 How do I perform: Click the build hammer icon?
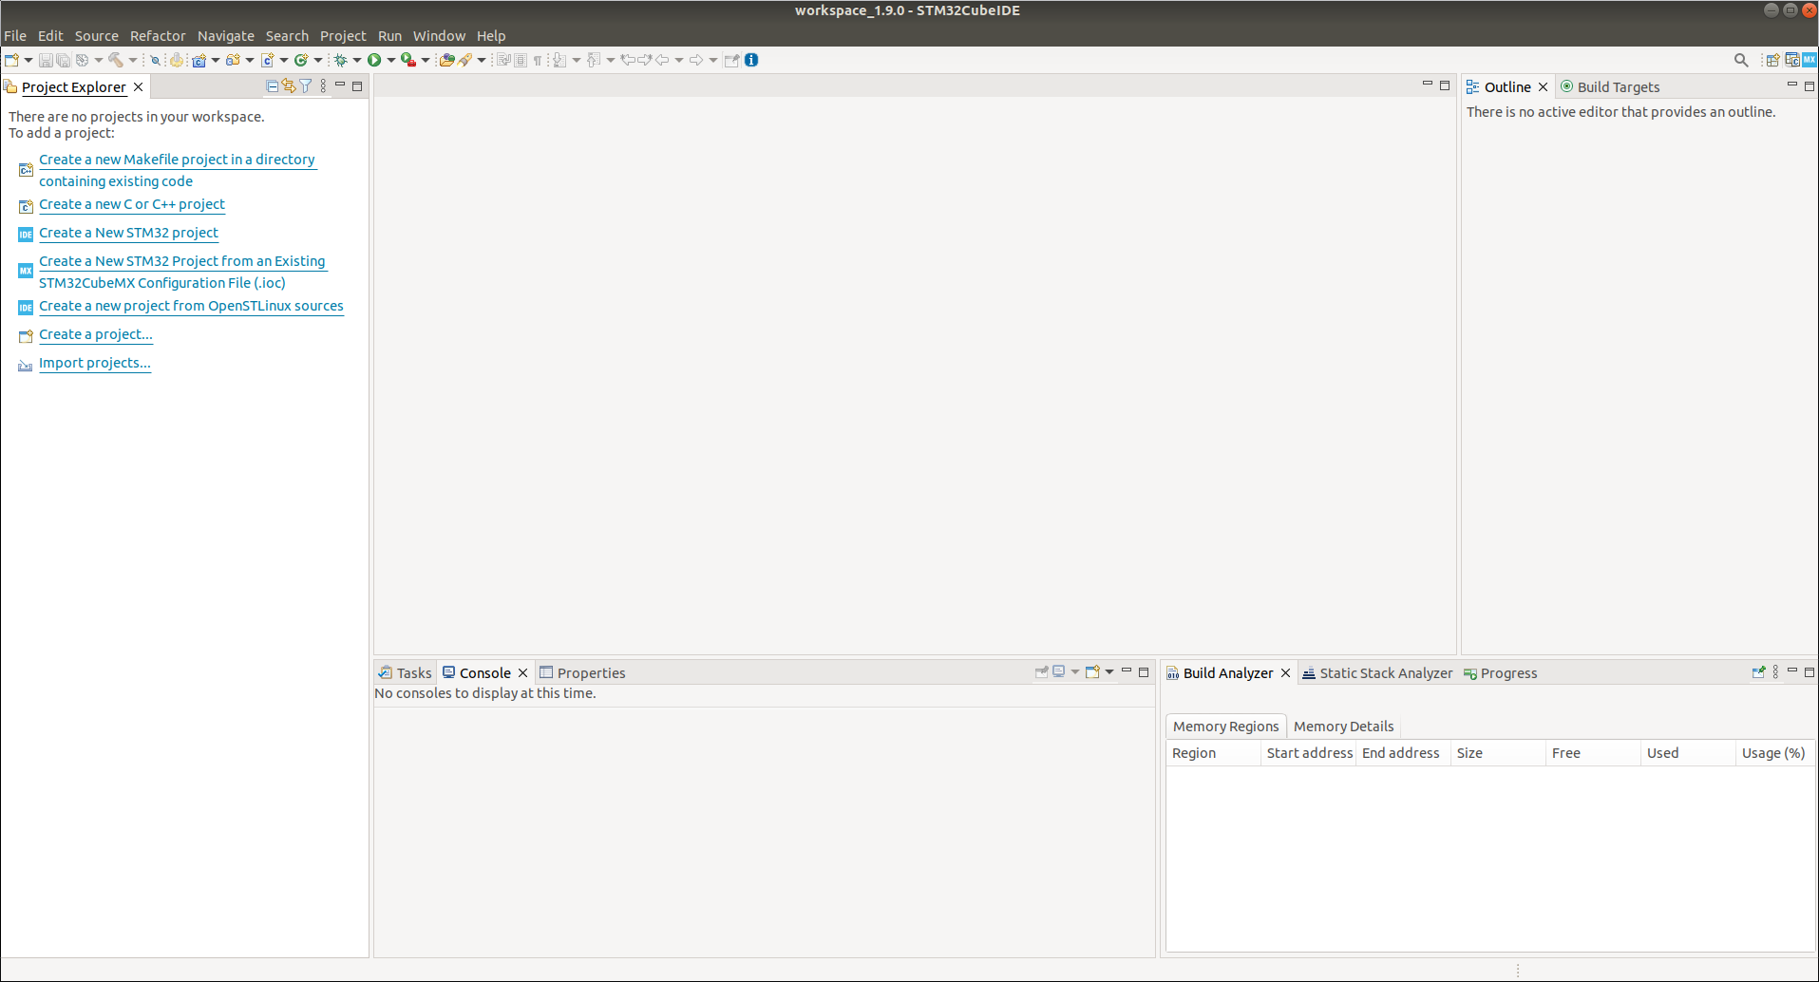116,60
